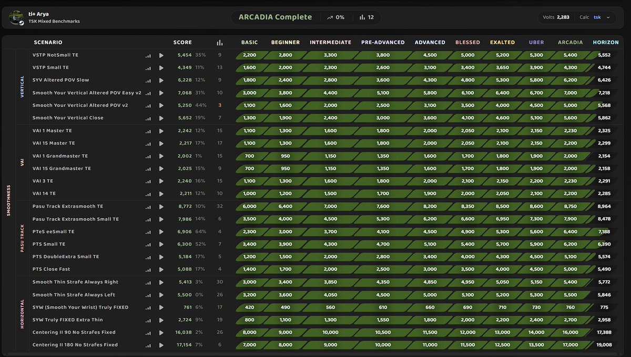Click the SMOOTHNESS category label

click(8, 200)
